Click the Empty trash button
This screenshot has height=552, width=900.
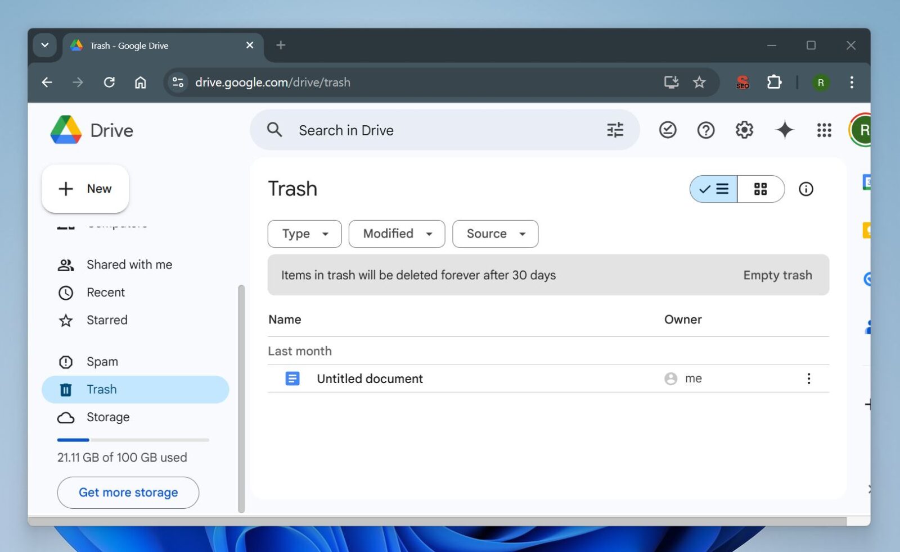click(x=777, y=275)
